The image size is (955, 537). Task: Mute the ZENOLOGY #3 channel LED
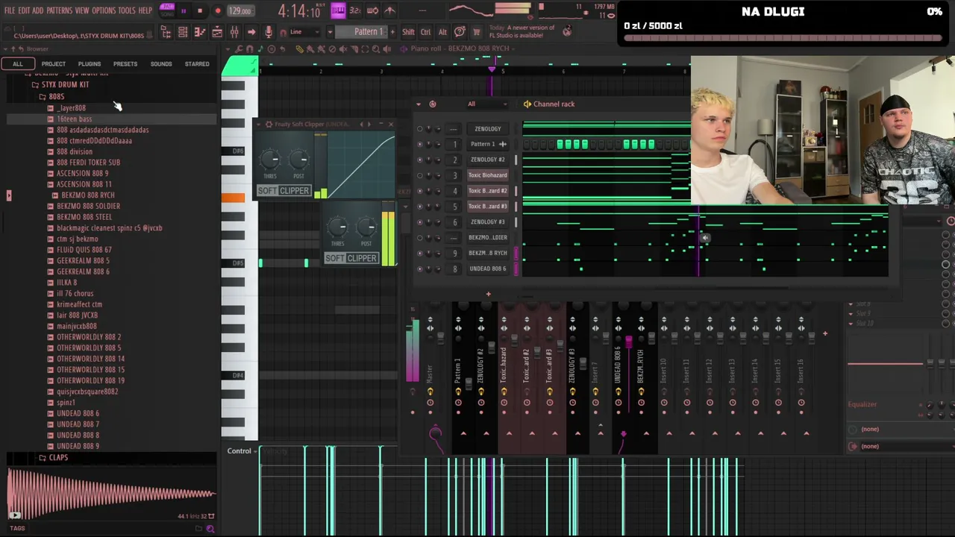click(419, 222)
